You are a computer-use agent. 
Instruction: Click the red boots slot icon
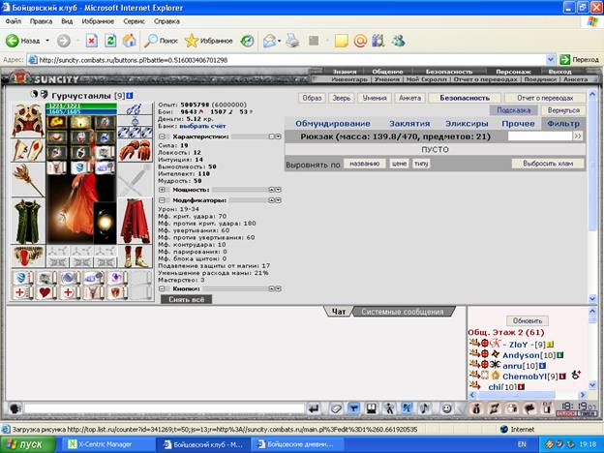coord(135,257)
